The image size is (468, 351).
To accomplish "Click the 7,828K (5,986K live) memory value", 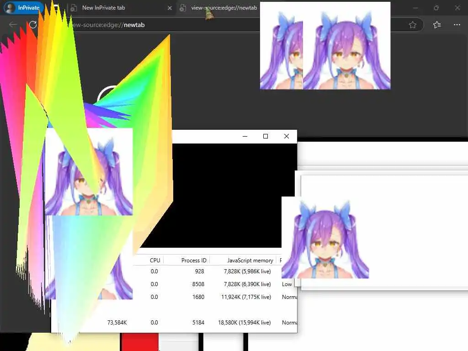I will pos(247,271).
